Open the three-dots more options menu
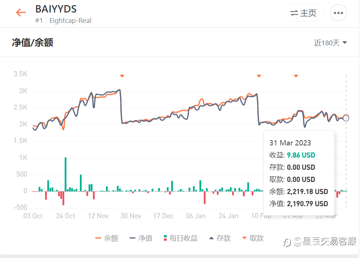The image size is (360, 258). (338, 13)
